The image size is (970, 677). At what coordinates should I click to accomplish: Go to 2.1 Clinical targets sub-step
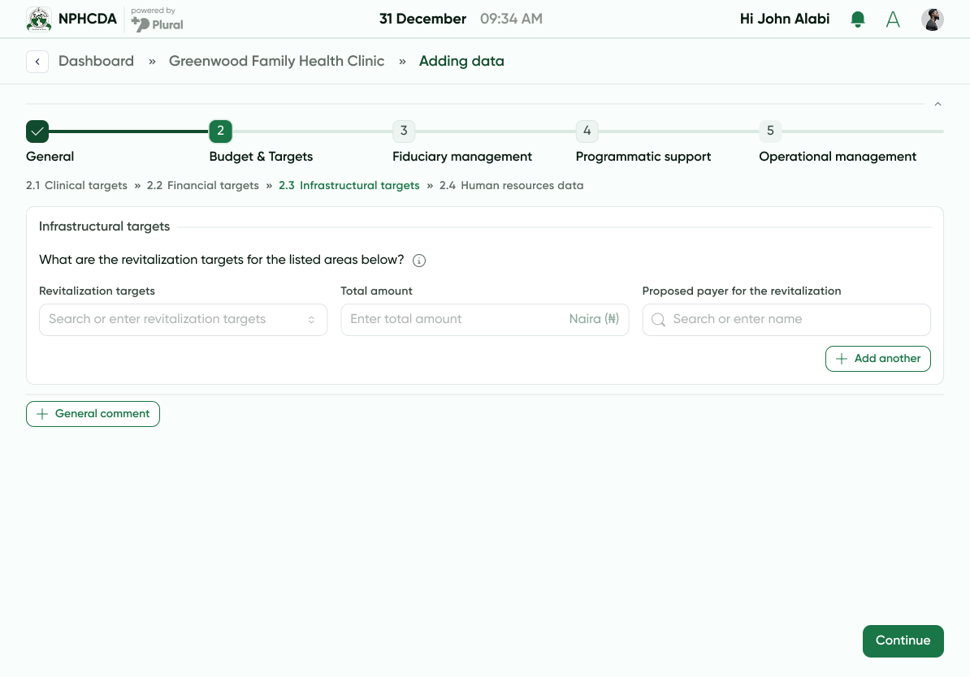[76, 185]
